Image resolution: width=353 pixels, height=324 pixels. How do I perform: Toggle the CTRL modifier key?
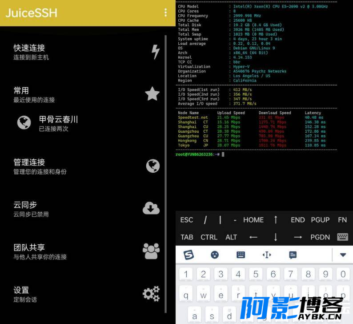tap(209, 237)
